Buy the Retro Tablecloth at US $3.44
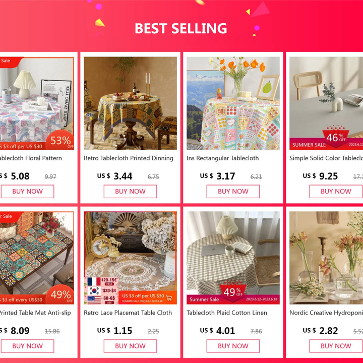The image size is (363, 363). [131, 192]
